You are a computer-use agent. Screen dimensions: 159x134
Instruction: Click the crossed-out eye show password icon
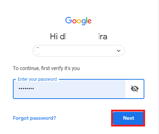point(135,89)
